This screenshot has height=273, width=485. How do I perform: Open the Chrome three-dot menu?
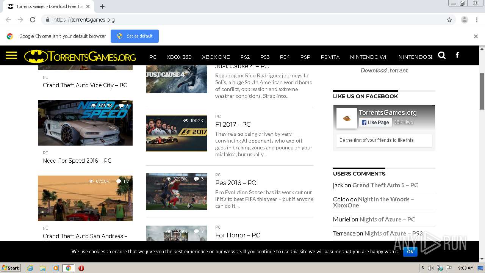477,20
